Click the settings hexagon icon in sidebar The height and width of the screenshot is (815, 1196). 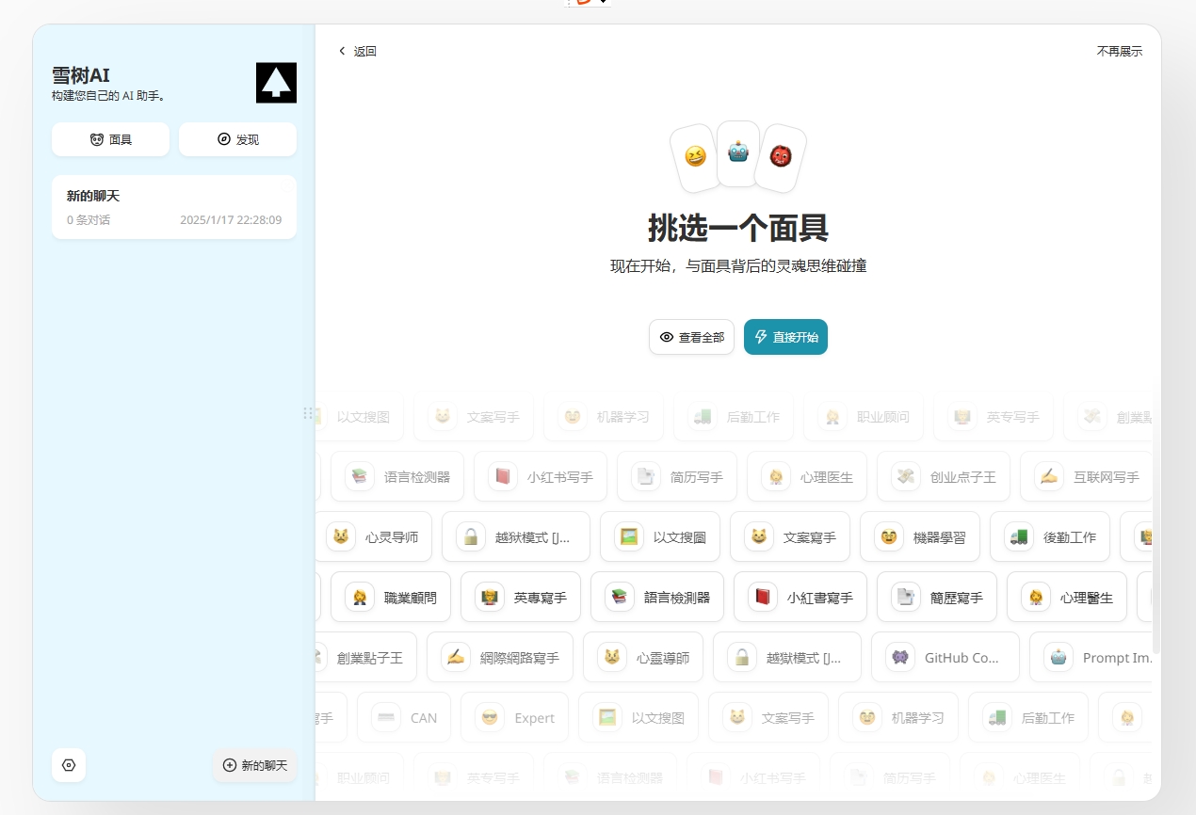[69, 765]
